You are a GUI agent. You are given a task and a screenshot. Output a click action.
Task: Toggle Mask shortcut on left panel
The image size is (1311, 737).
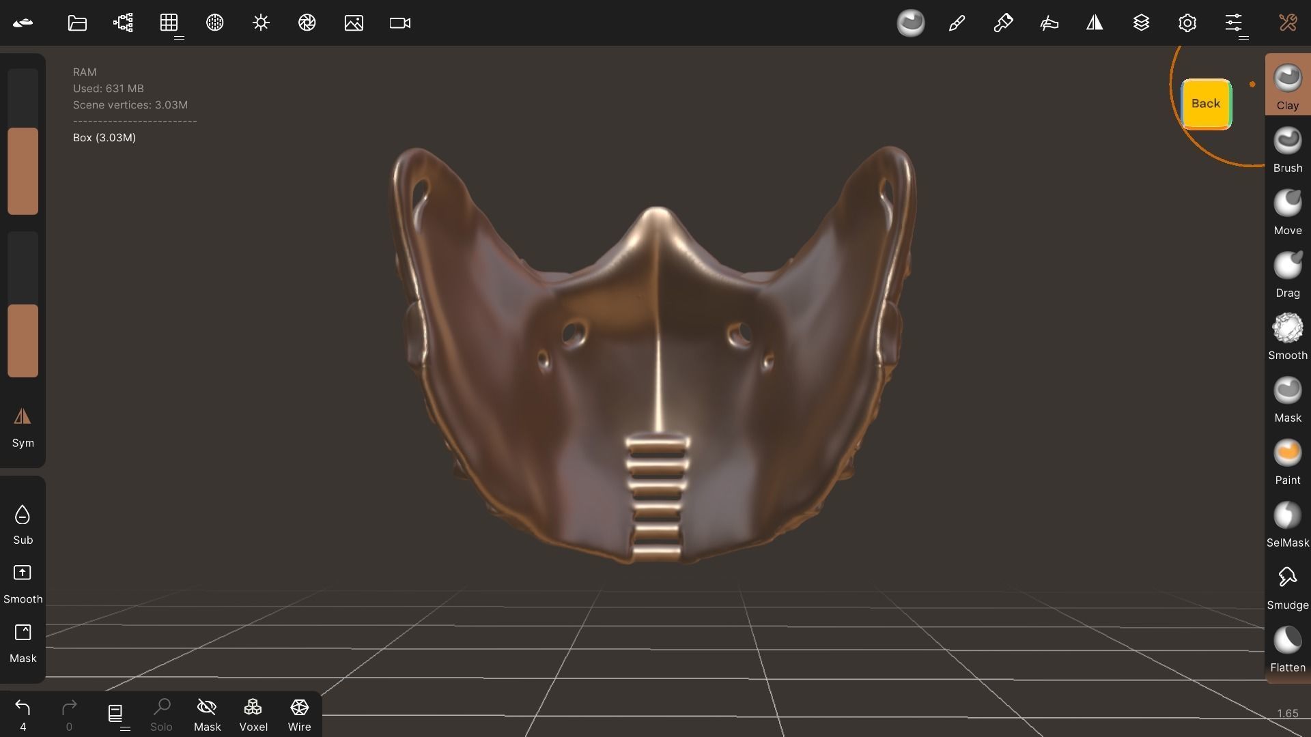tap(23, 643)
